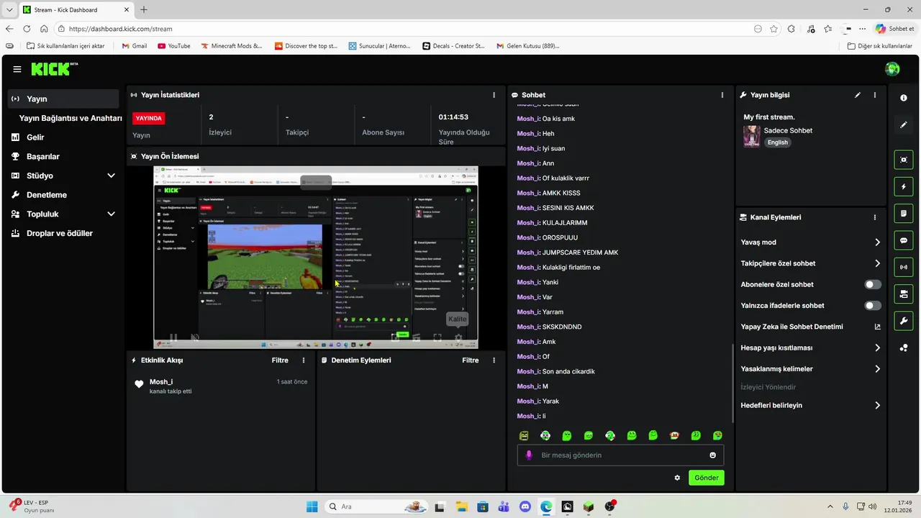Open File Explorer from taskbar

[461, 506]
